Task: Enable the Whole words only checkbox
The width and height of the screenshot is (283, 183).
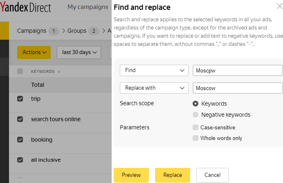Action: pos(195,138)
